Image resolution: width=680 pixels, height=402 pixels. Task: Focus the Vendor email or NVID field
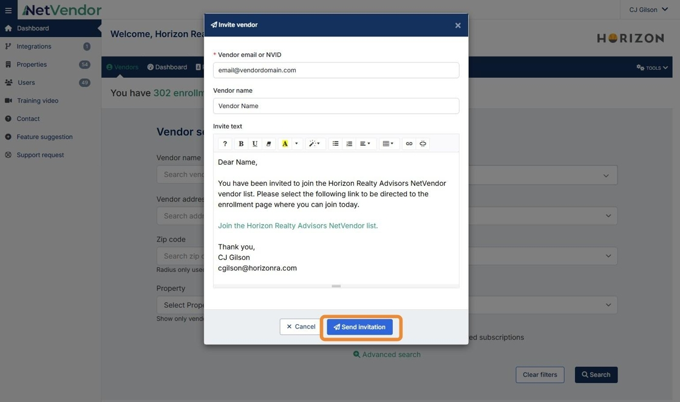click(336, 70)
